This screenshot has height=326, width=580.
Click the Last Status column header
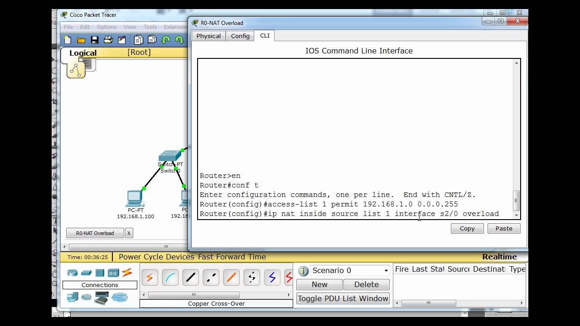428,269
